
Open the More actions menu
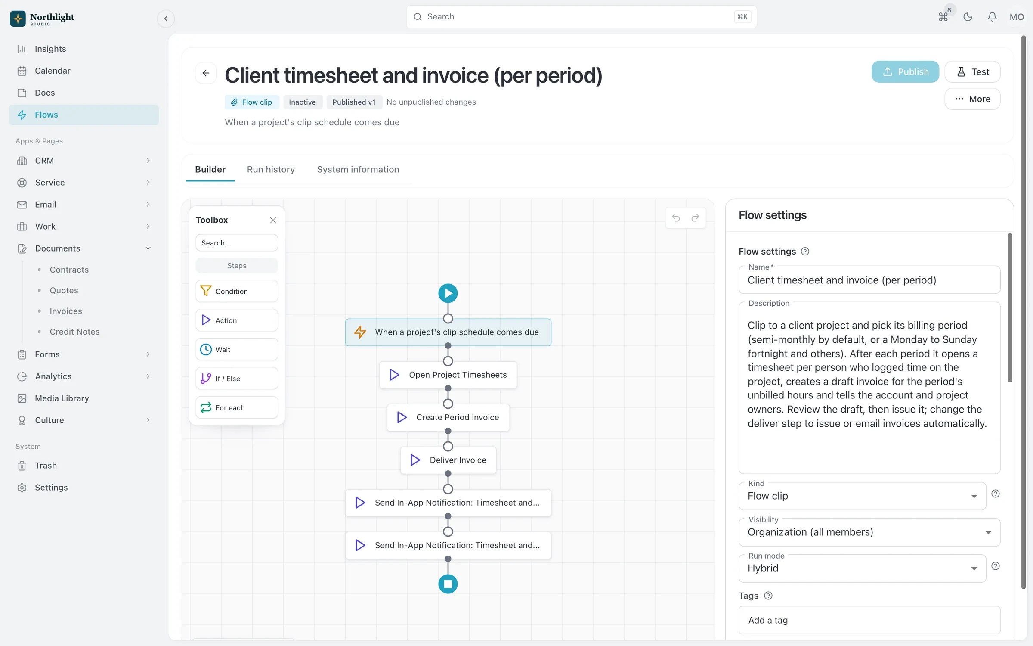(972, 99)
